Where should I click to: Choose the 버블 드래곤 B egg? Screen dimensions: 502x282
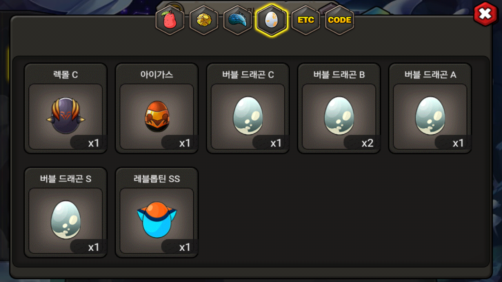click(339, 108)
